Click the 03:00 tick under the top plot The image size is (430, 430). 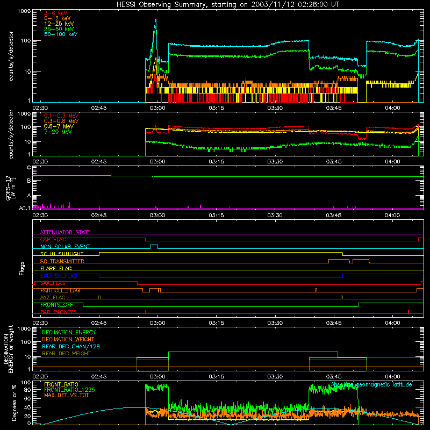coord(157,108)
